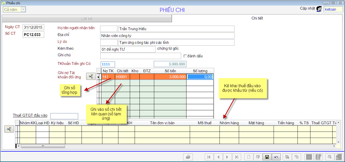Go to previous record arrow
The width and height of the screenshot is (345, 162).
coord(218,157)
